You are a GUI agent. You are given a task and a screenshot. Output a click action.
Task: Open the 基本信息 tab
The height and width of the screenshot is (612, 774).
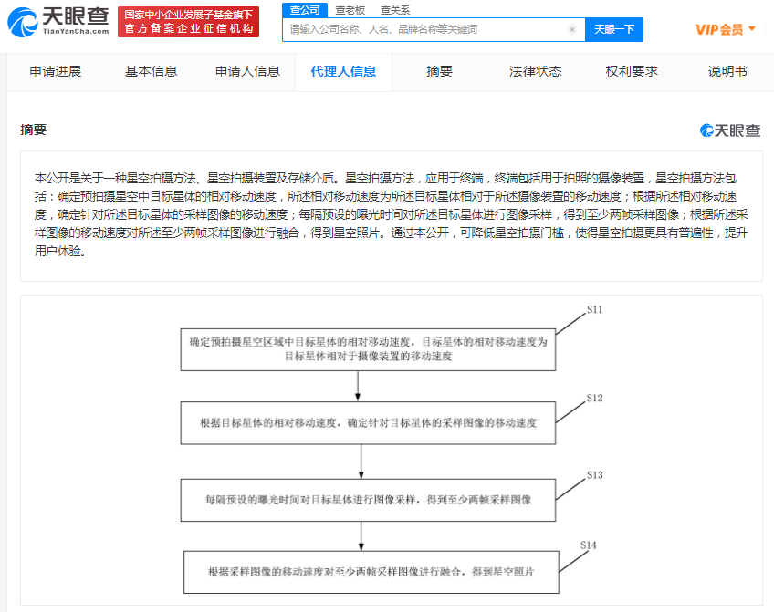[x=151, y=70]
